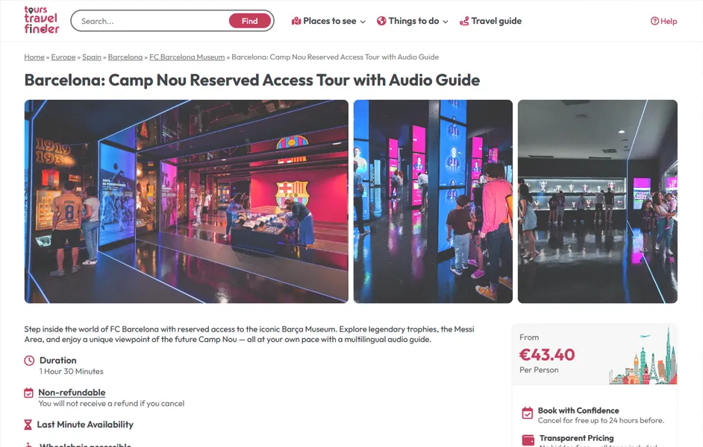Screen dimensions: 703x447
Task: Select "Cancel for free up to 24 hours before."
Action: (x=602, y=421)
